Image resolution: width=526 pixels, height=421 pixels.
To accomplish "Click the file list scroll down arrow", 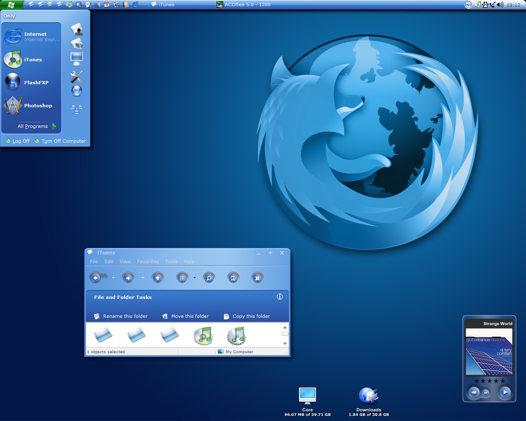I will pos(285,343).
